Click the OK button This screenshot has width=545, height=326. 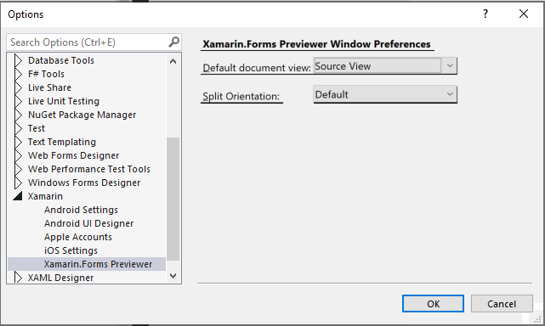click(x=433, y=304)
